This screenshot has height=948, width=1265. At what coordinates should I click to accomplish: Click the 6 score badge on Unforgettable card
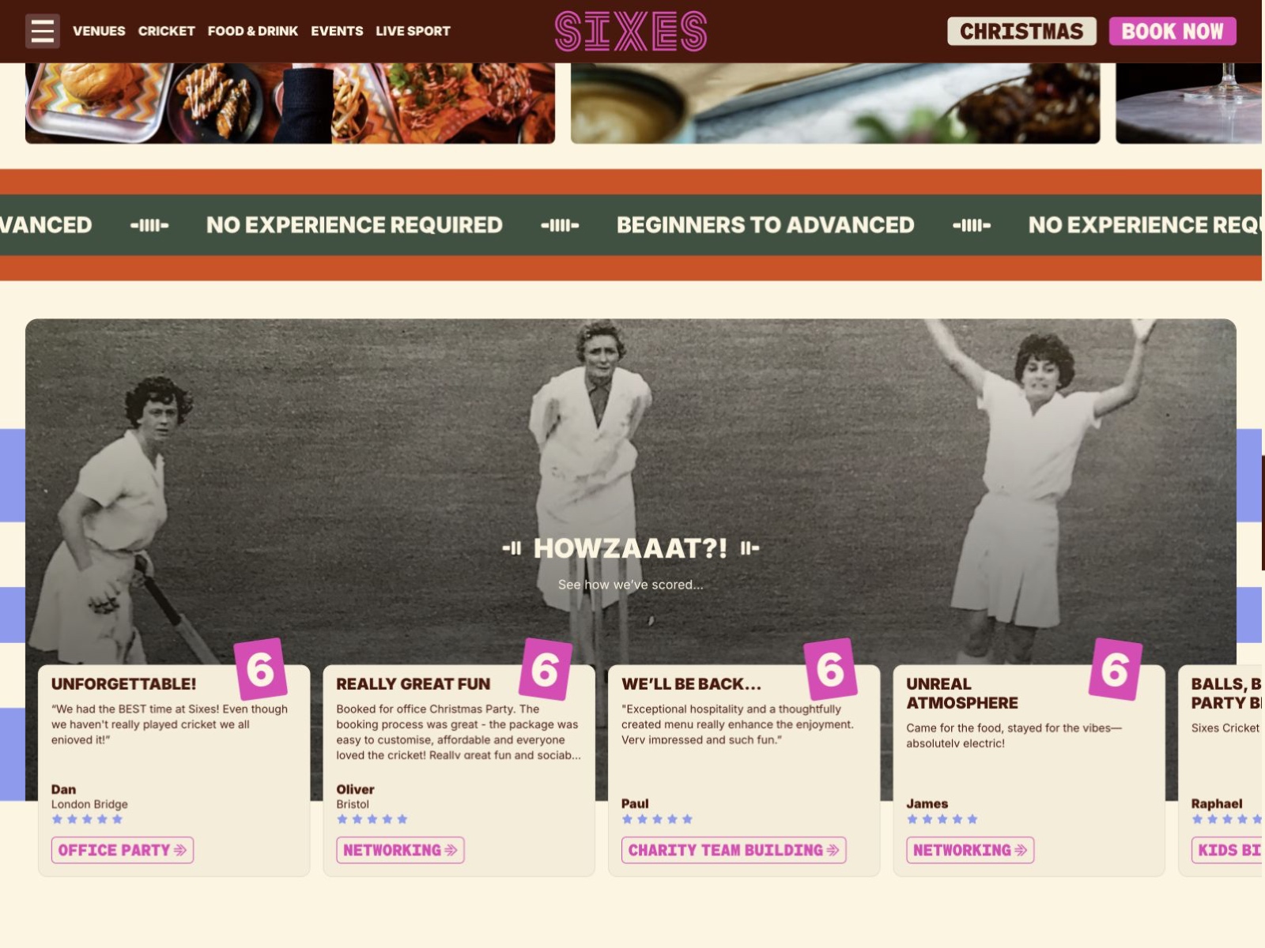coord(260,669)
